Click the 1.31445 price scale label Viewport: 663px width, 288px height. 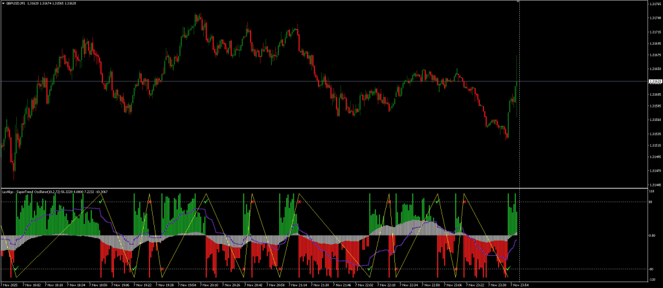point(655,185)
